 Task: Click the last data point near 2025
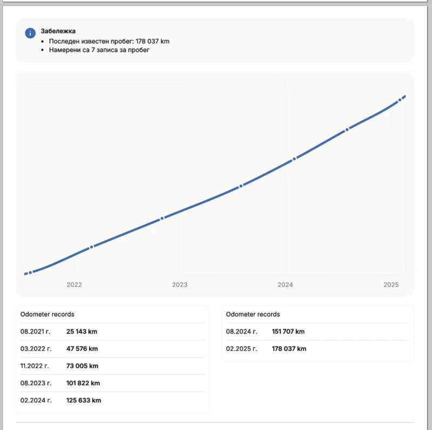tap(400, 100)
